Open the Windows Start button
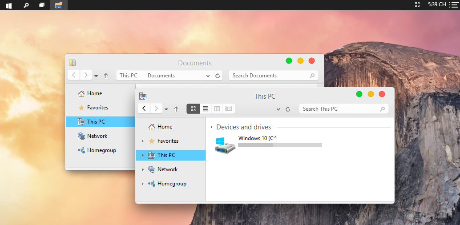The image size is (460, 225). coord(8,5)
